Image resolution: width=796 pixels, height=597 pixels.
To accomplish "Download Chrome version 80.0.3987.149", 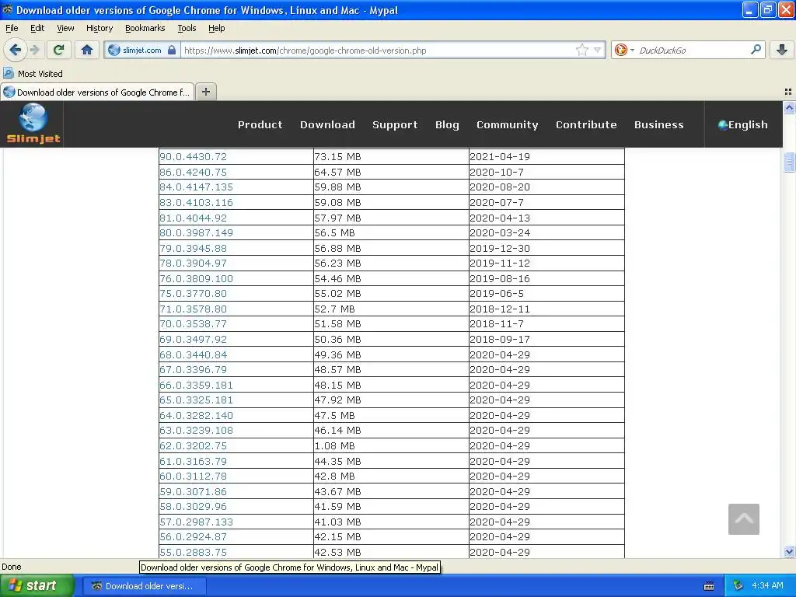I will [x=196, y=232].
